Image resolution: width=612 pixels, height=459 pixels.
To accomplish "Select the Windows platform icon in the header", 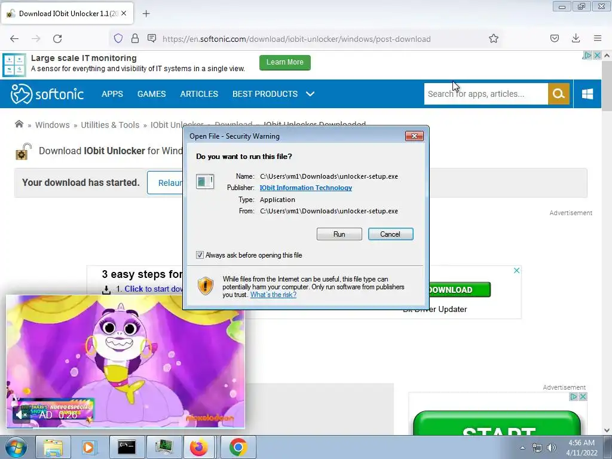I will pos(587,94).
